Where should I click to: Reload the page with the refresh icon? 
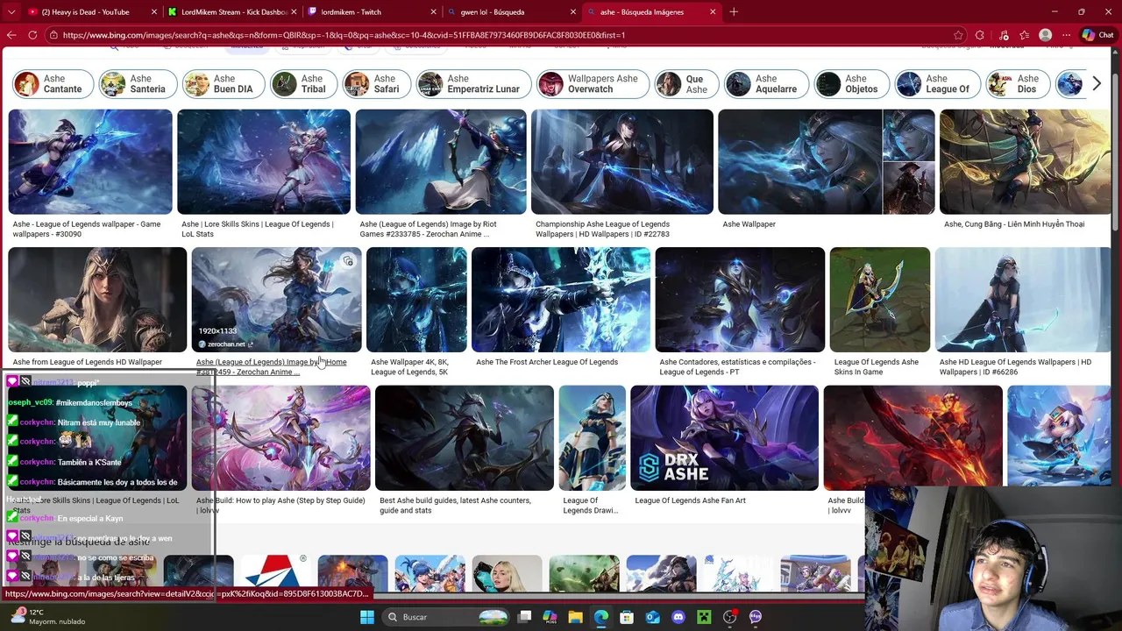pos(32,35)
